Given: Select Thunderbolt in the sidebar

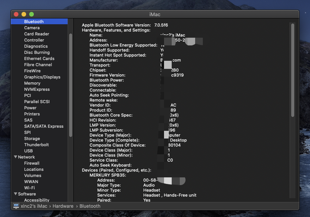Looking at the screenshot, I should [36, 145].
